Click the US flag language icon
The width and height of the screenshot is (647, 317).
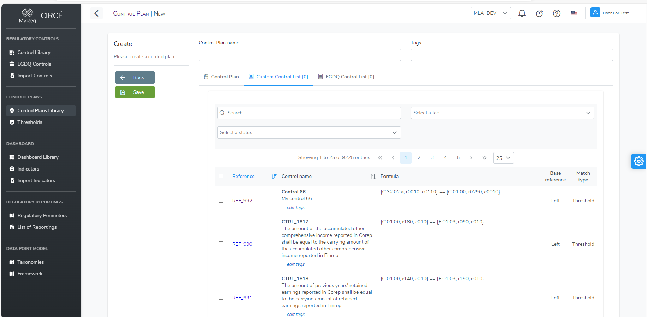[x=574, y=13]
